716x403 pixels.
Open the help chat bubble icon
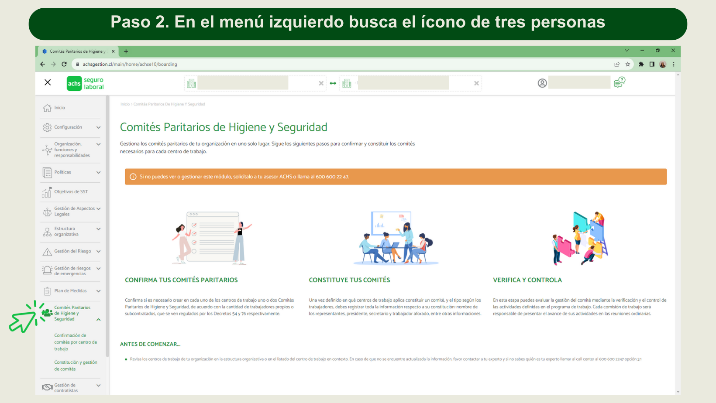[620, 82]
